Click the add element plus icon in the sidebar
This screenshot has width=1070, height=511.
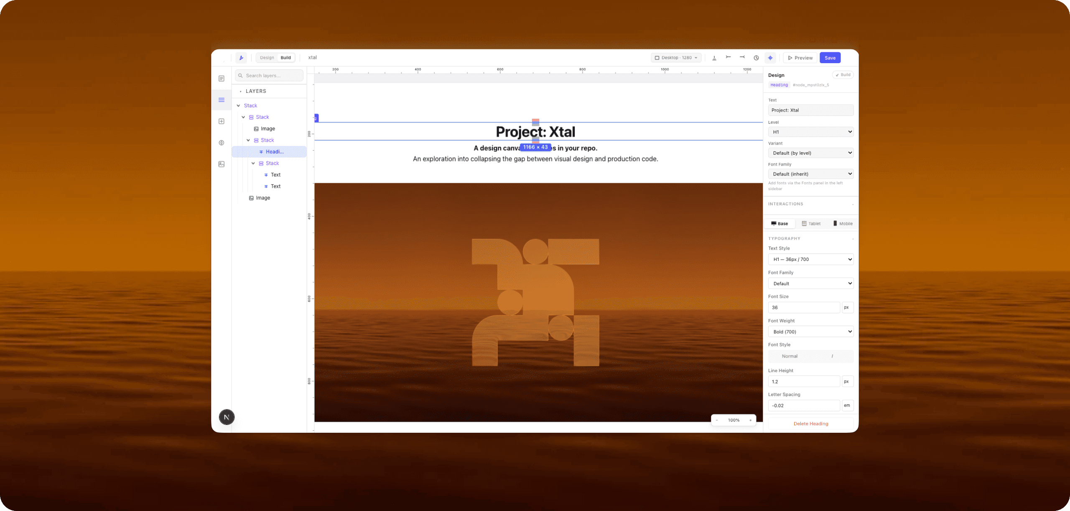pyautogui.click(x=222, y=121)
